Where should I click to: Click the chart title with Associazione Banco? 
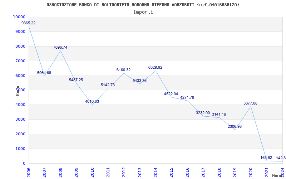pyautogui.click(x=143, y=5)
